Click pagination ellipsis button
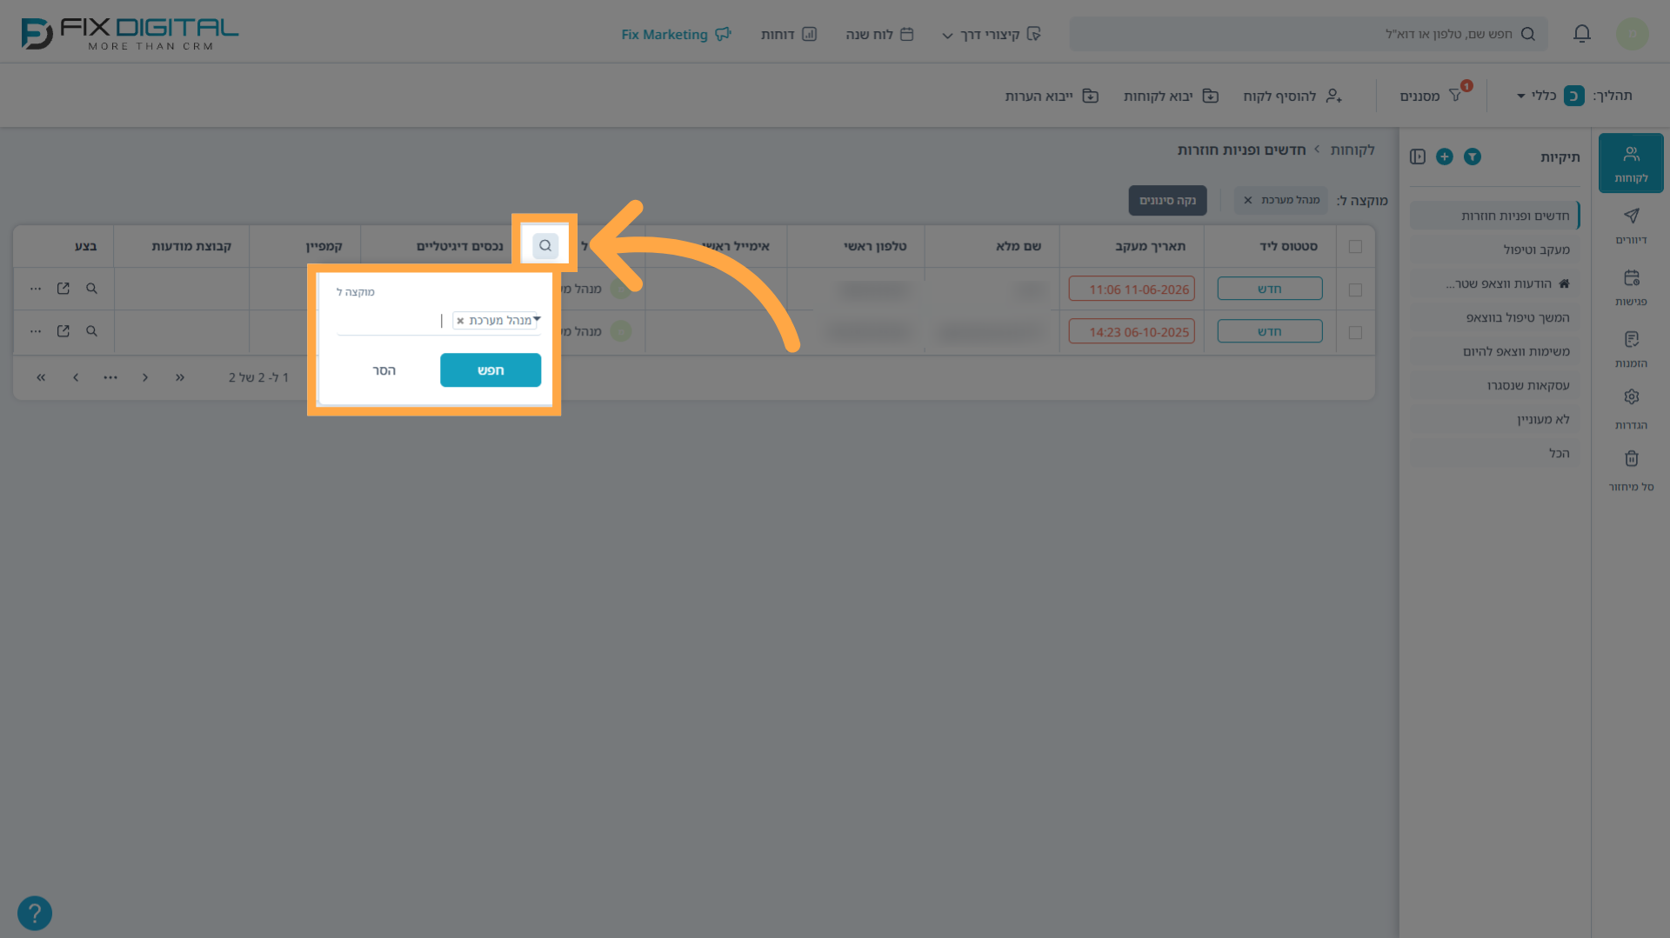 click(x=110, y=377)
